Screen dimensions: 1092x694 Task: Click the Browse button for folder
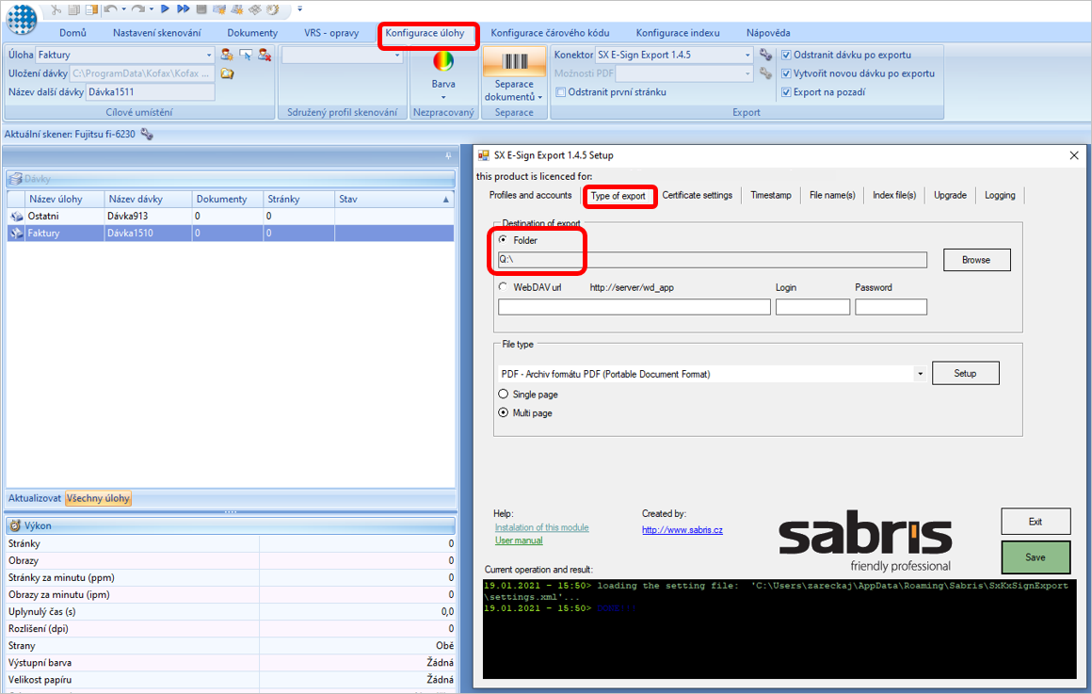click(976, 260)
